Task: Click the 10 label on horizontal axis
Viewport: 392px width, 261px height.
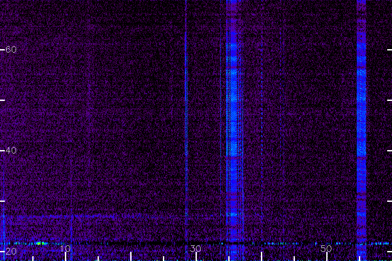Action: click(x=65, y=248)
